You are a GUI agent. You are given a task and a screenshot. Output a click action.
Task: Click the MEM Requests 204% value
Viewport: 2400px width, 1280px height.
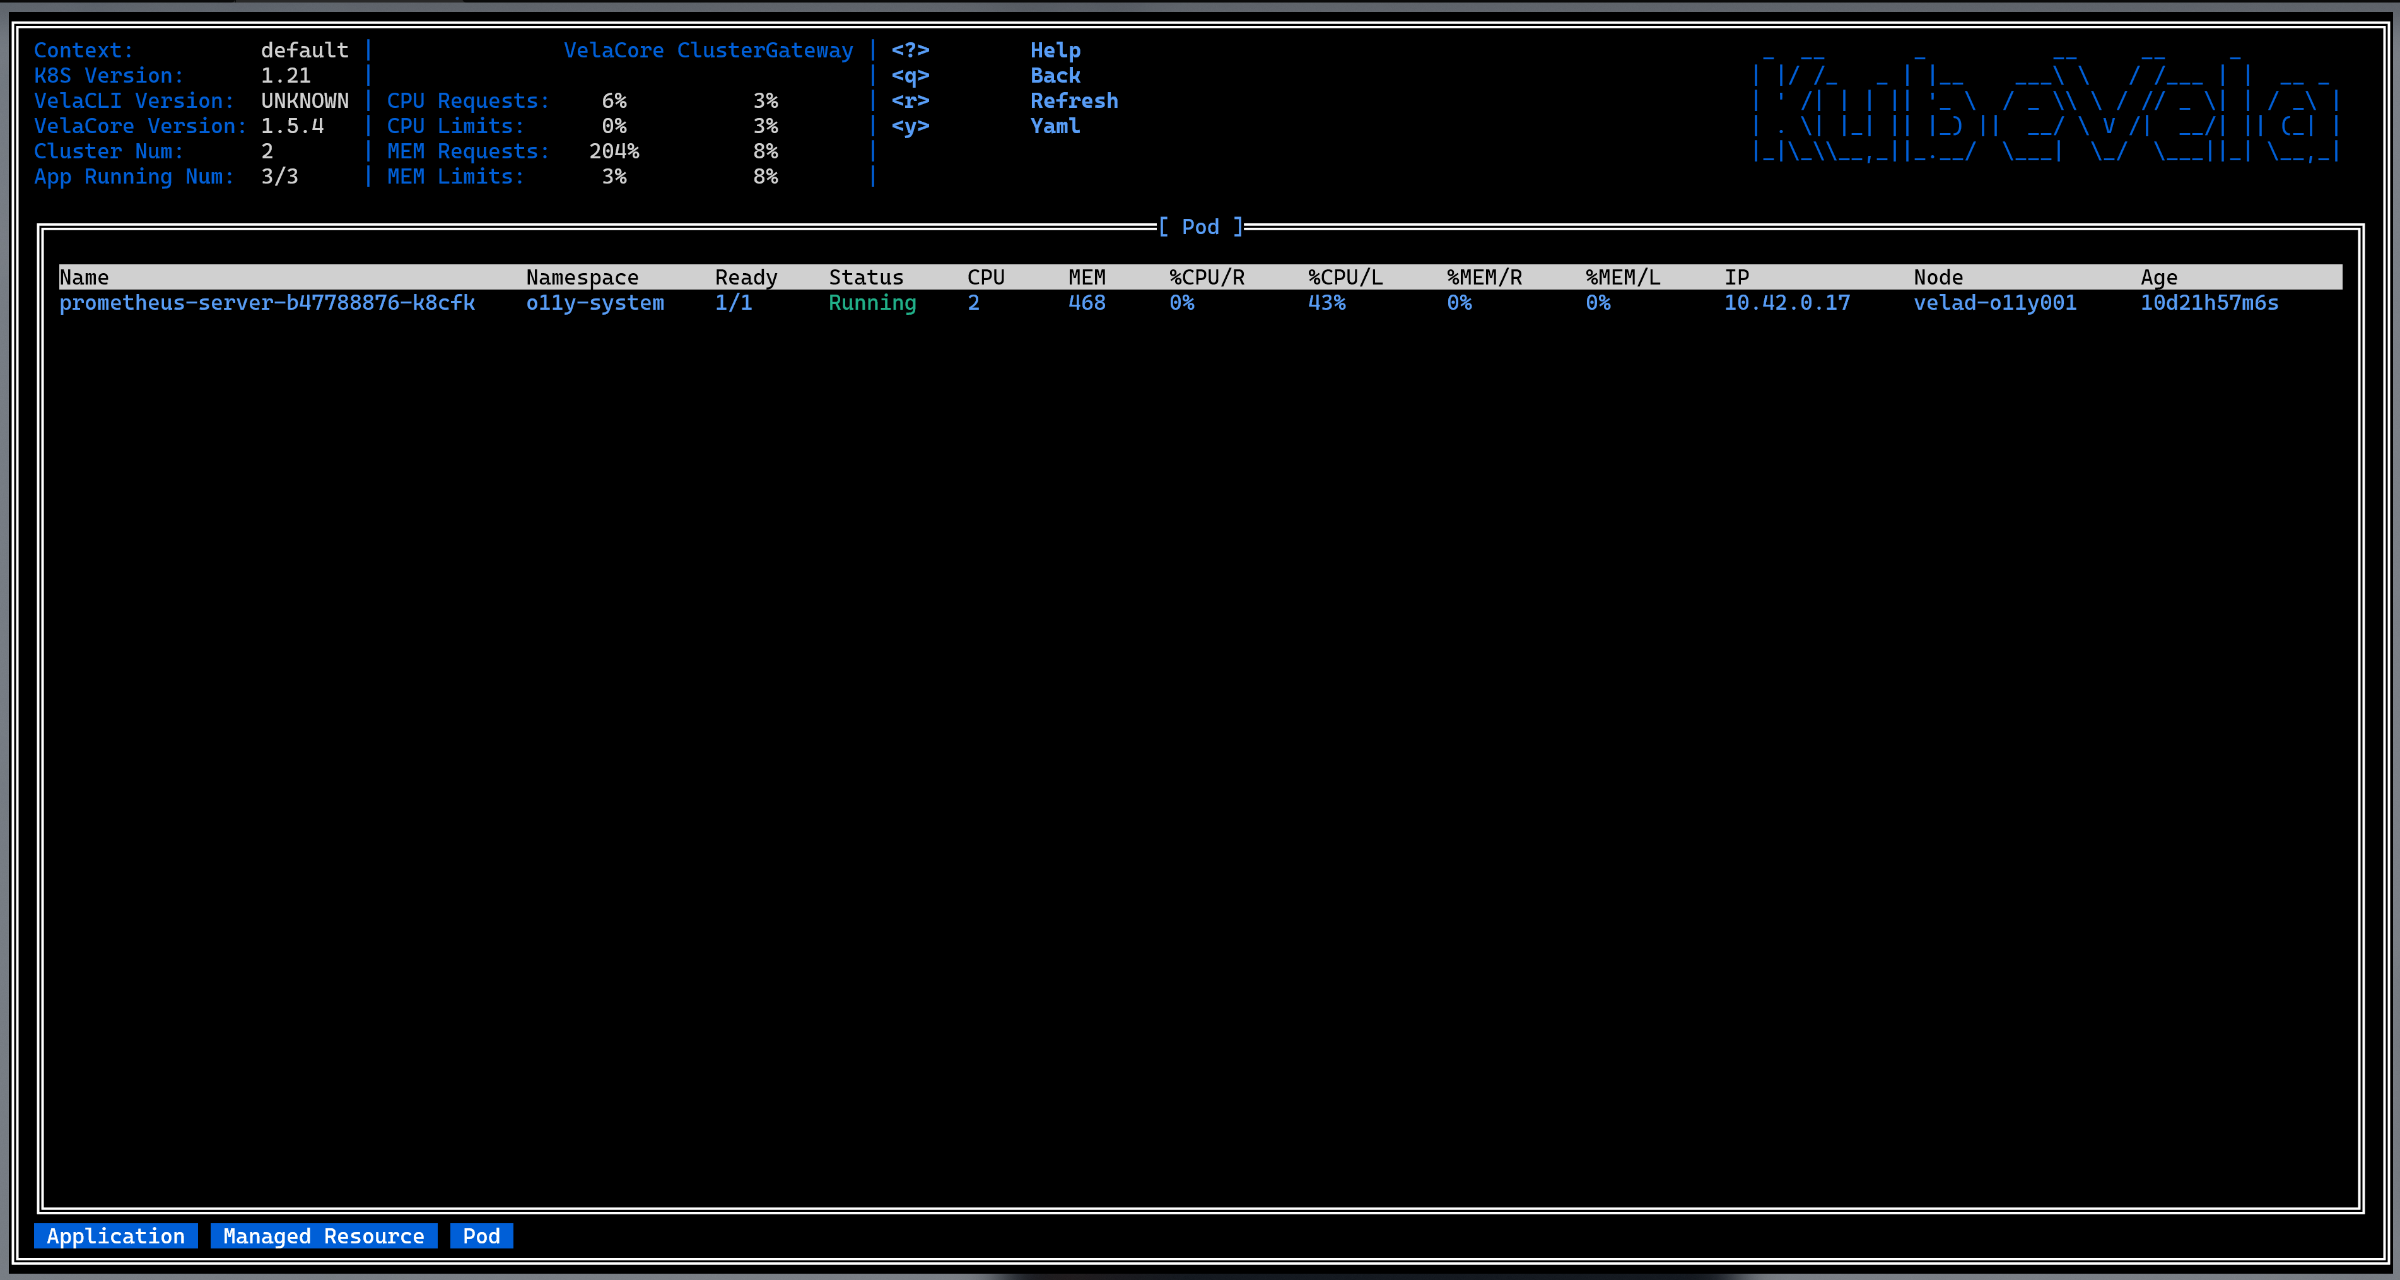614,151
